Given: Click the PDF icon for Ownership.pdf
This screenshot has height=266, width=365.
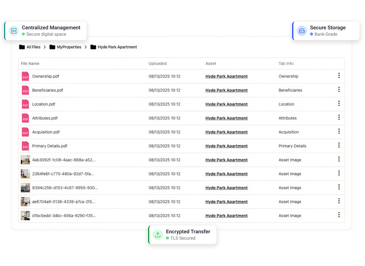Looking at the screenshot, I should click(x=25, y=77).
